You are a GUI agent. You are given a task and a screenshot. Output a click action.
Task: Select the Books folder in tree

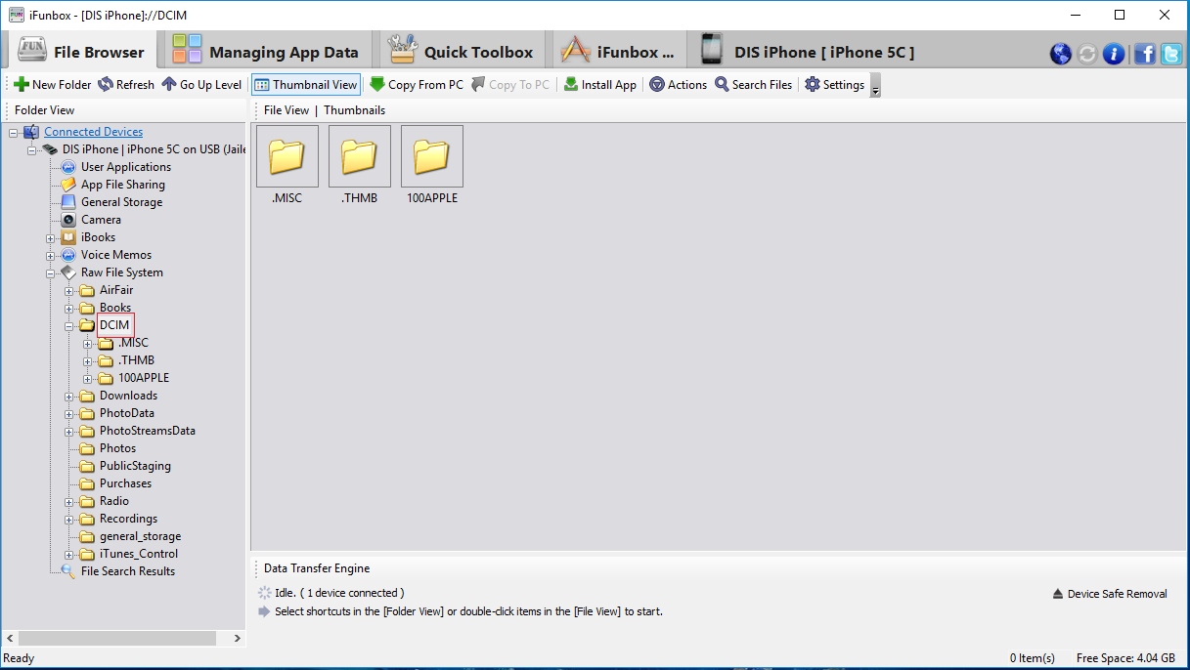115,308
